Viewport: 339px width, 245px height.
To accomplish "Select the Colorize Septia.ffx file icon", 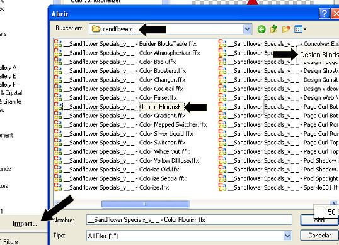I will 58,178.
